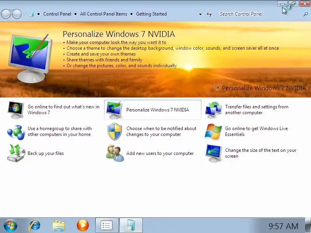The image size is (311, 233).
Task: Click the Personalize Windows monitor paintbrush icon
Action: tap(114, 110)
